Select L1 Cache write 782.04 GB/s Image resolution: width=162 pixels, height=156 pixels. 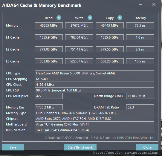79,37
